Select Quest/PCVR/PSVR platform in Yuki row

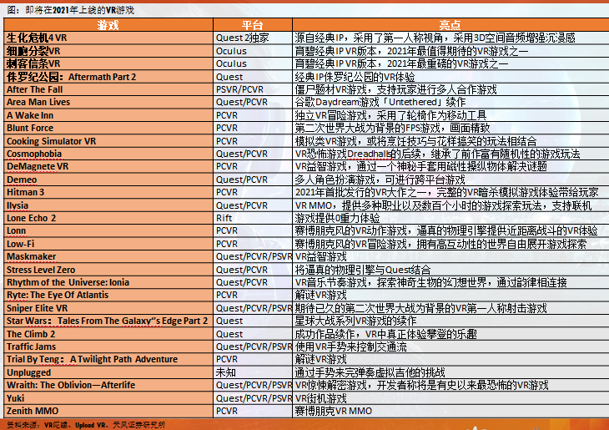pyautogui.click(x=253, y=398)
